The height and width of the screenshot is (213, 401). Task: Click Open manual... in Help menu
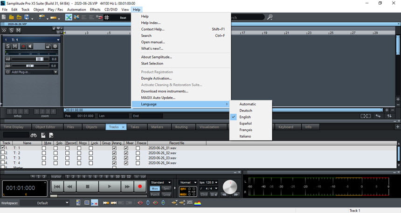point(153,42)
